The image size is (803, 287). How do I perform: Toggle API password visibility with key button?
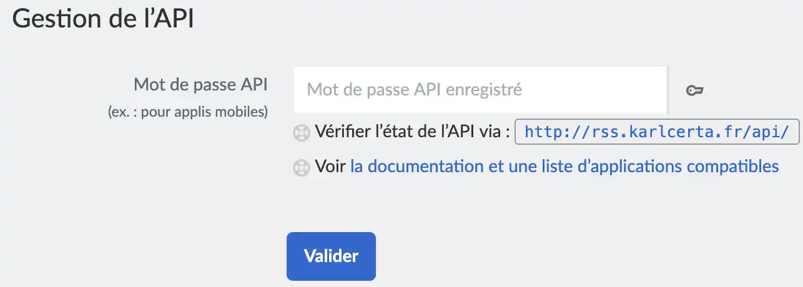tap(695, 90)
